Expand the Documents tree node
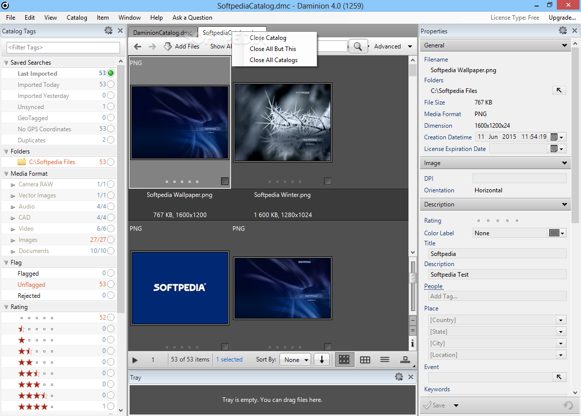581x416 pixels. tap(13, 251)
